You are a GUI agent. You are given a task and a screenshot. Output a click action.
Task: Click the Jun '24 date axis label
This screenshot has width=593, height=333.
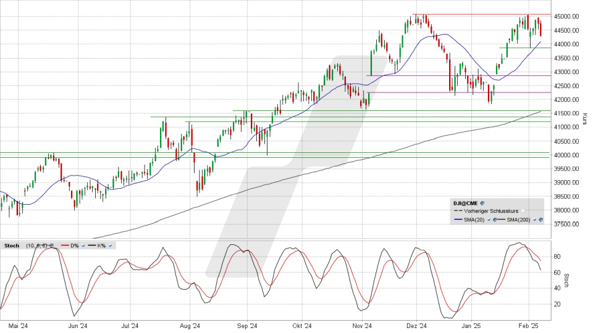point(78,326)
